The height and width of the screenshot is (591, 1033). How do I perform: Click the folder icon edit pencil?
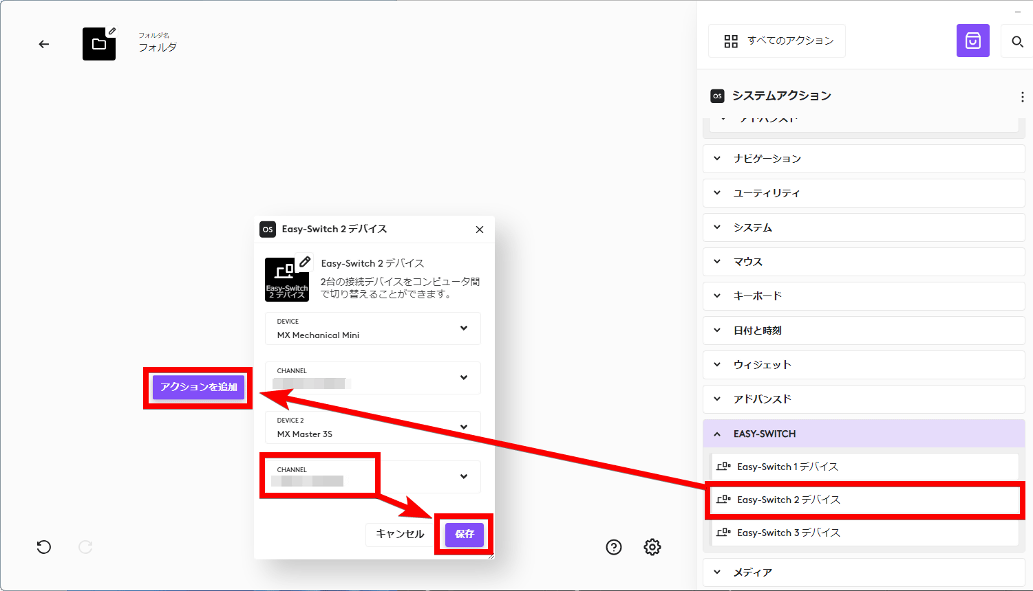click(x=112, y=31)
